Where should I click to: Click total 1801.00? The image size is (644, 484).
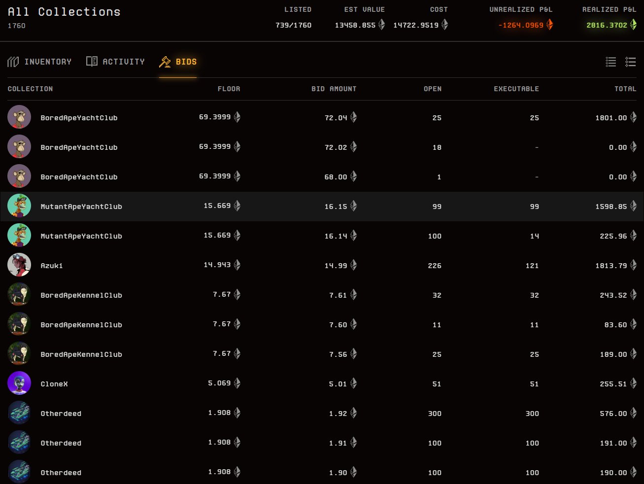click(611, 118)
